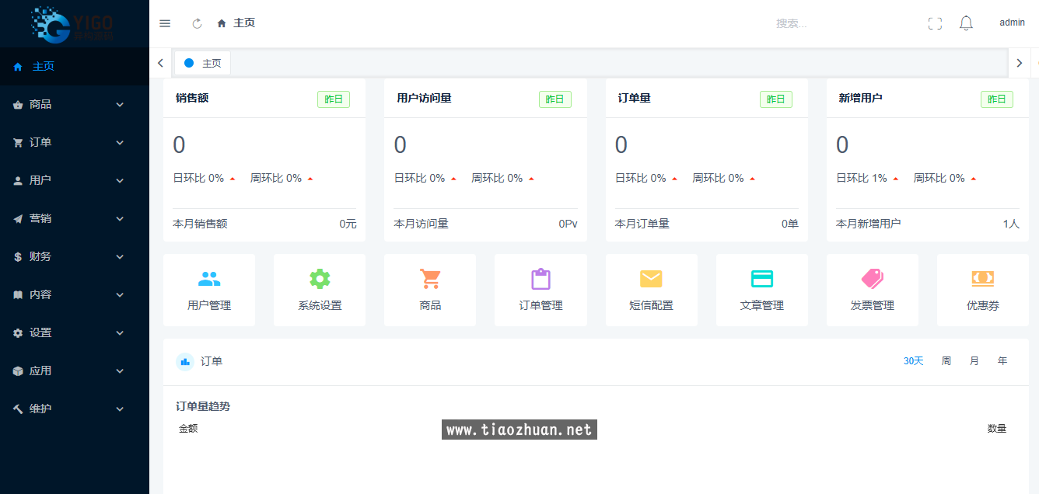Select 主页 in the sidebar

coord(44,67)
